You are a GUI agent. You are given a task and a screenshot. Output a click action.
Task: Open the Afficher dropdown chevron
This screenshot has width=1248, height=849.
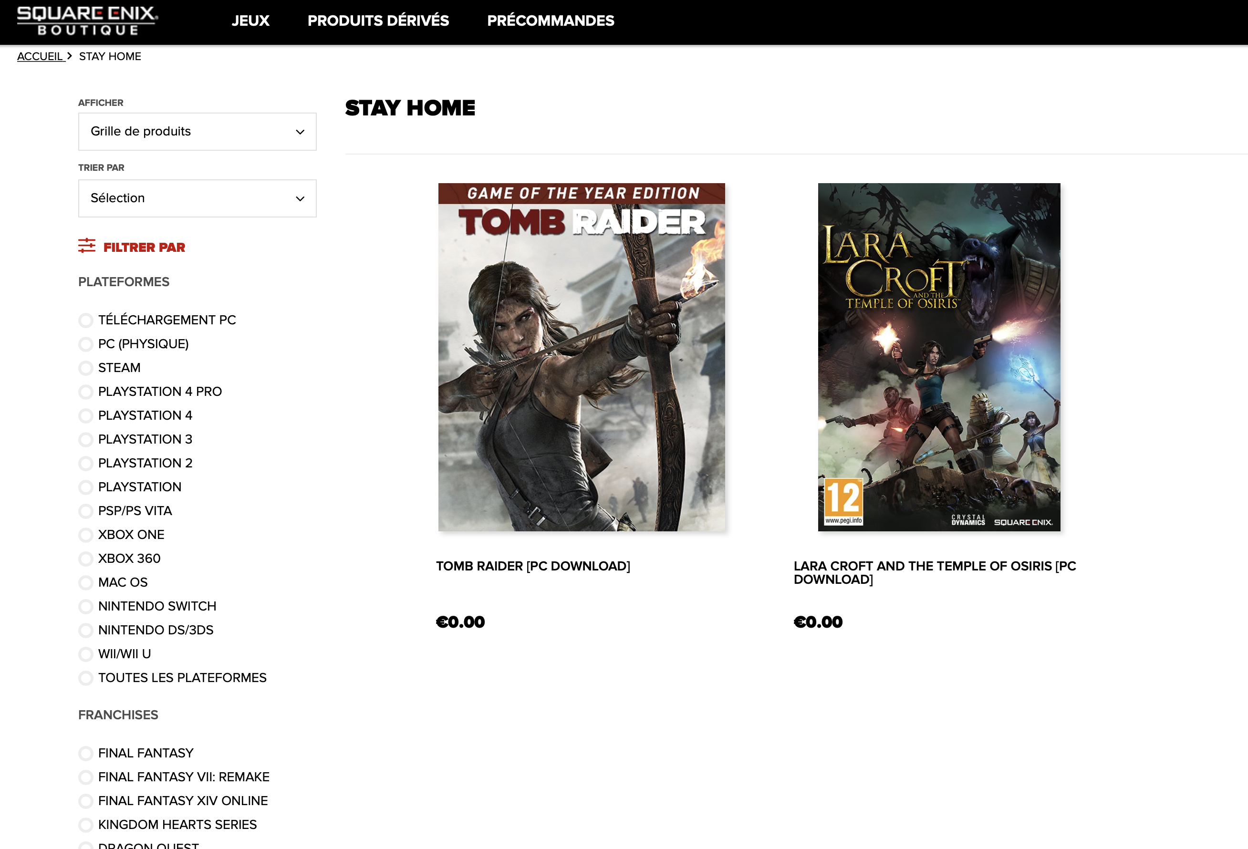tap(300, 132)
